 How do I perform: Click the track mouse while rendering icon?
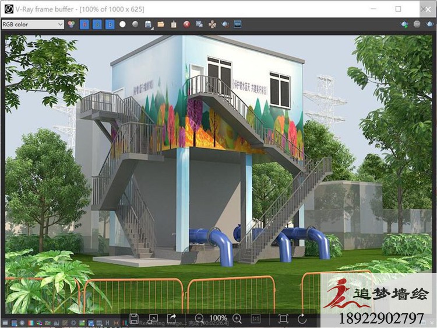click(x=212, y=25)
